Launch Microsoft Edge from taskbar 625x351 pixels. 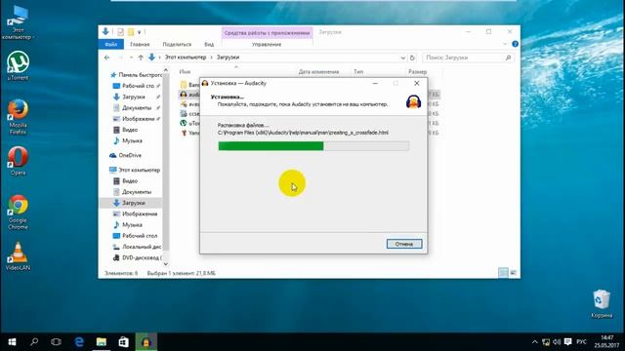pyautogui.click(x=79, y=342)
